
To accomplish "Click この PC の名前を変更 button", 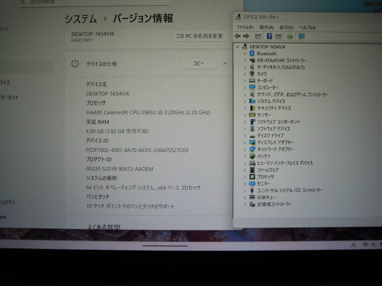I will coord(200,36).
